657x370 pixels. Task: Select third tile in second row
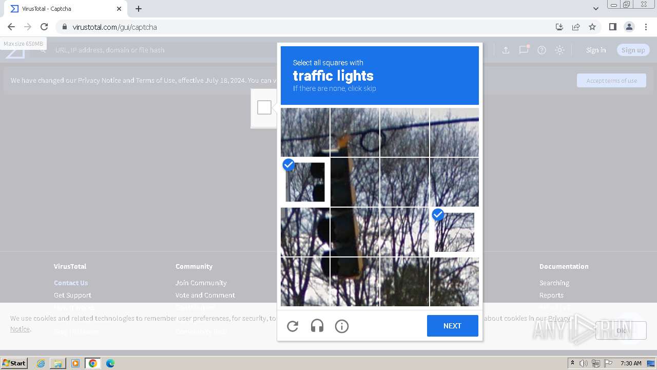[404, 182]
